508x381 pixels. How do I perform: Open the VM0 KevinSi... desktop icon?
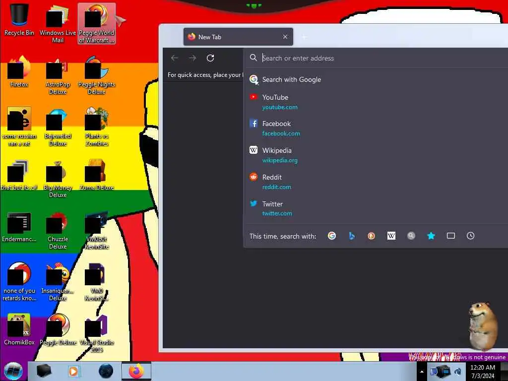tap(97, 282)
